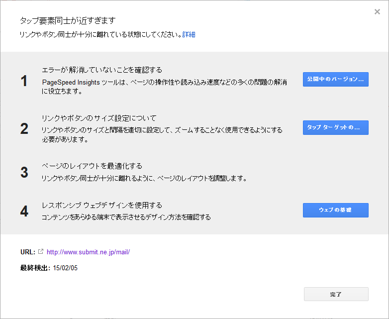Click the bold URL: label
The width and height of the screenshot is (389, 319).
pos(28,252)
